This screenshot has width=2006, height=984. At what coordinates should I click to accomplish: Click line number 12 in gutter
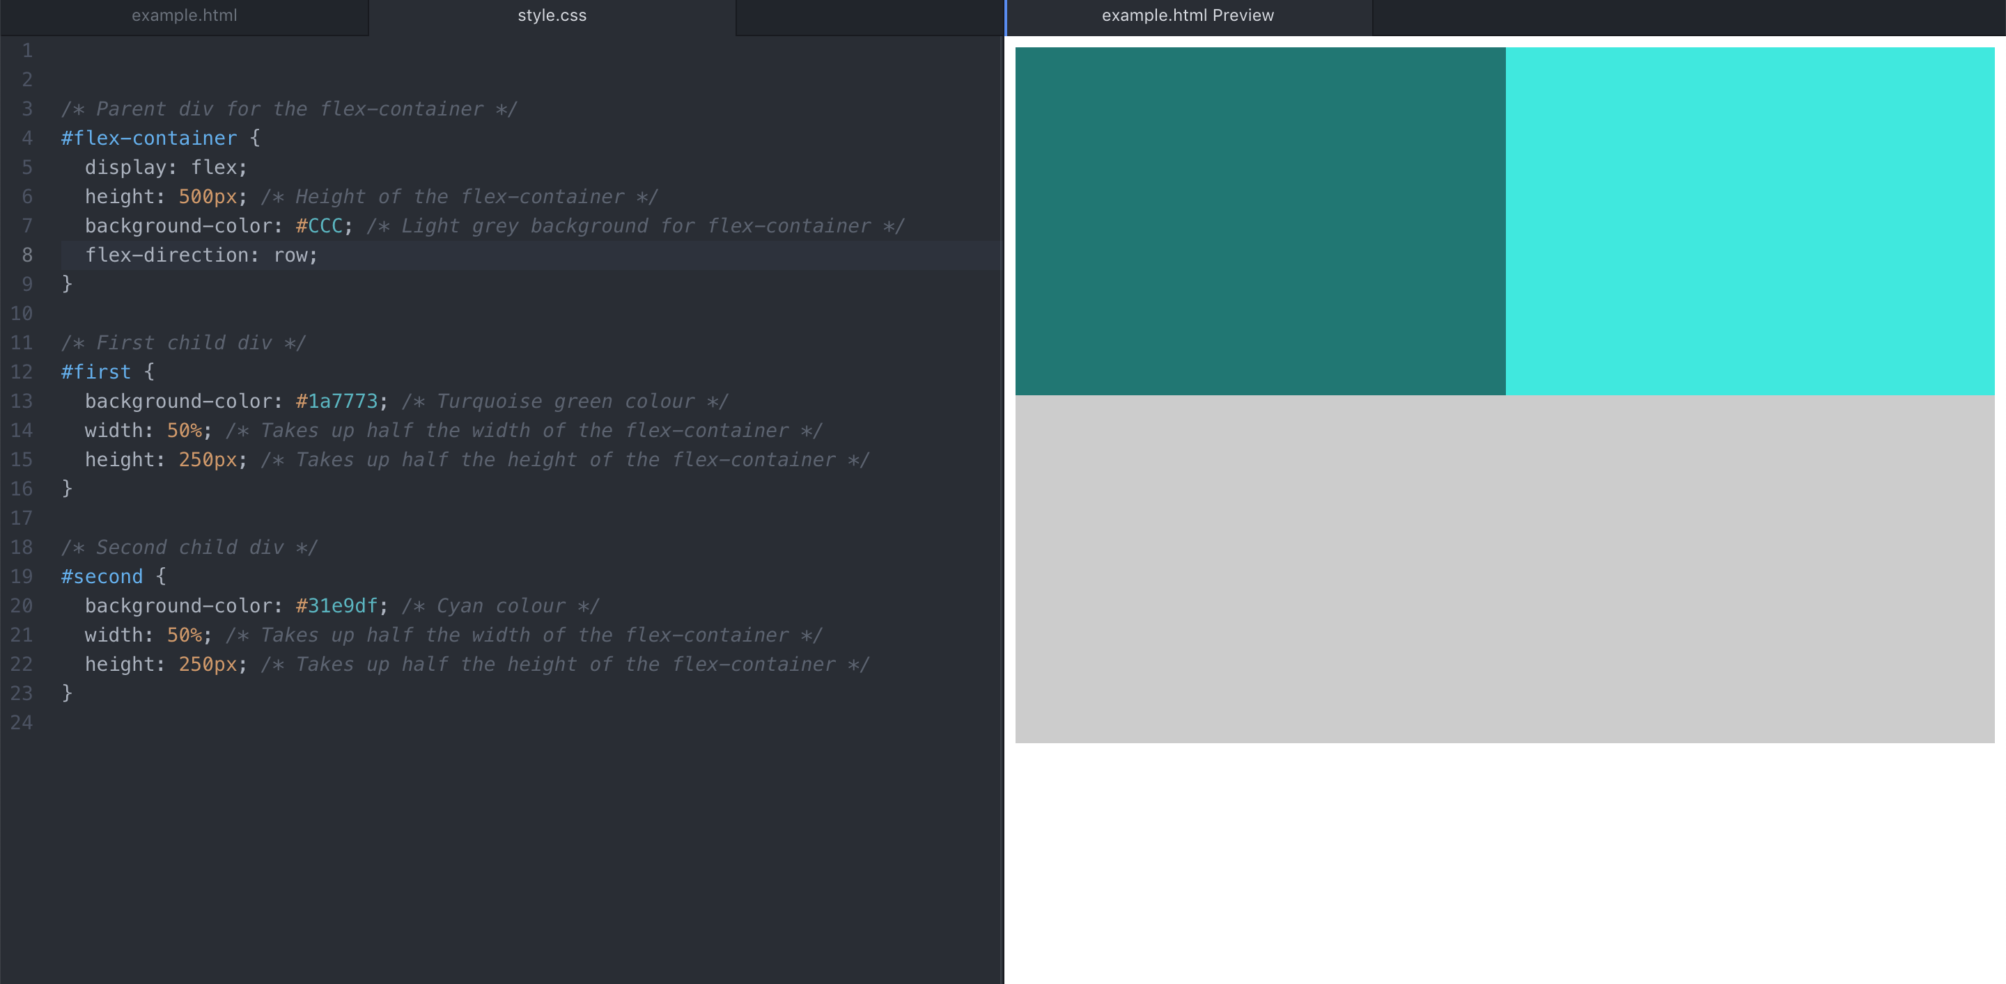[22, 372]
